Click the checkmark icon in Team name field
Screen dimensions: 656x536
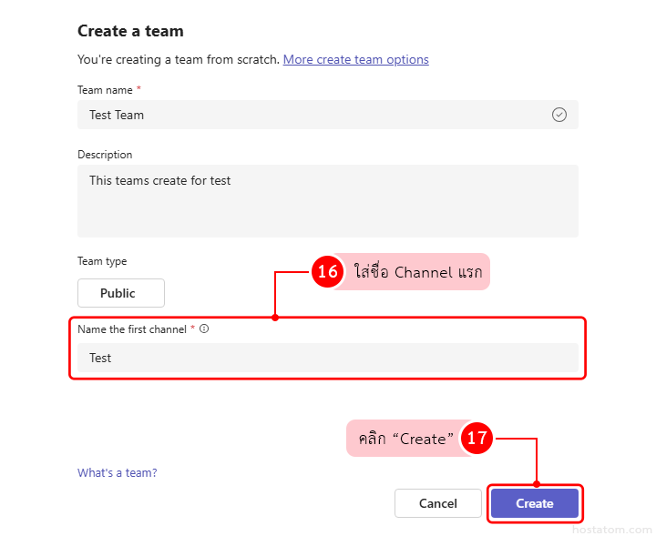click(x=559, y=115)
